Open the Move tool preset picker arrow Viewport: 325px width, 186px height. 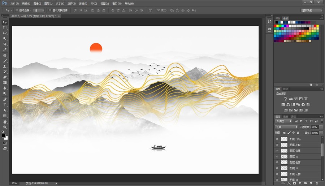(12, 10)
